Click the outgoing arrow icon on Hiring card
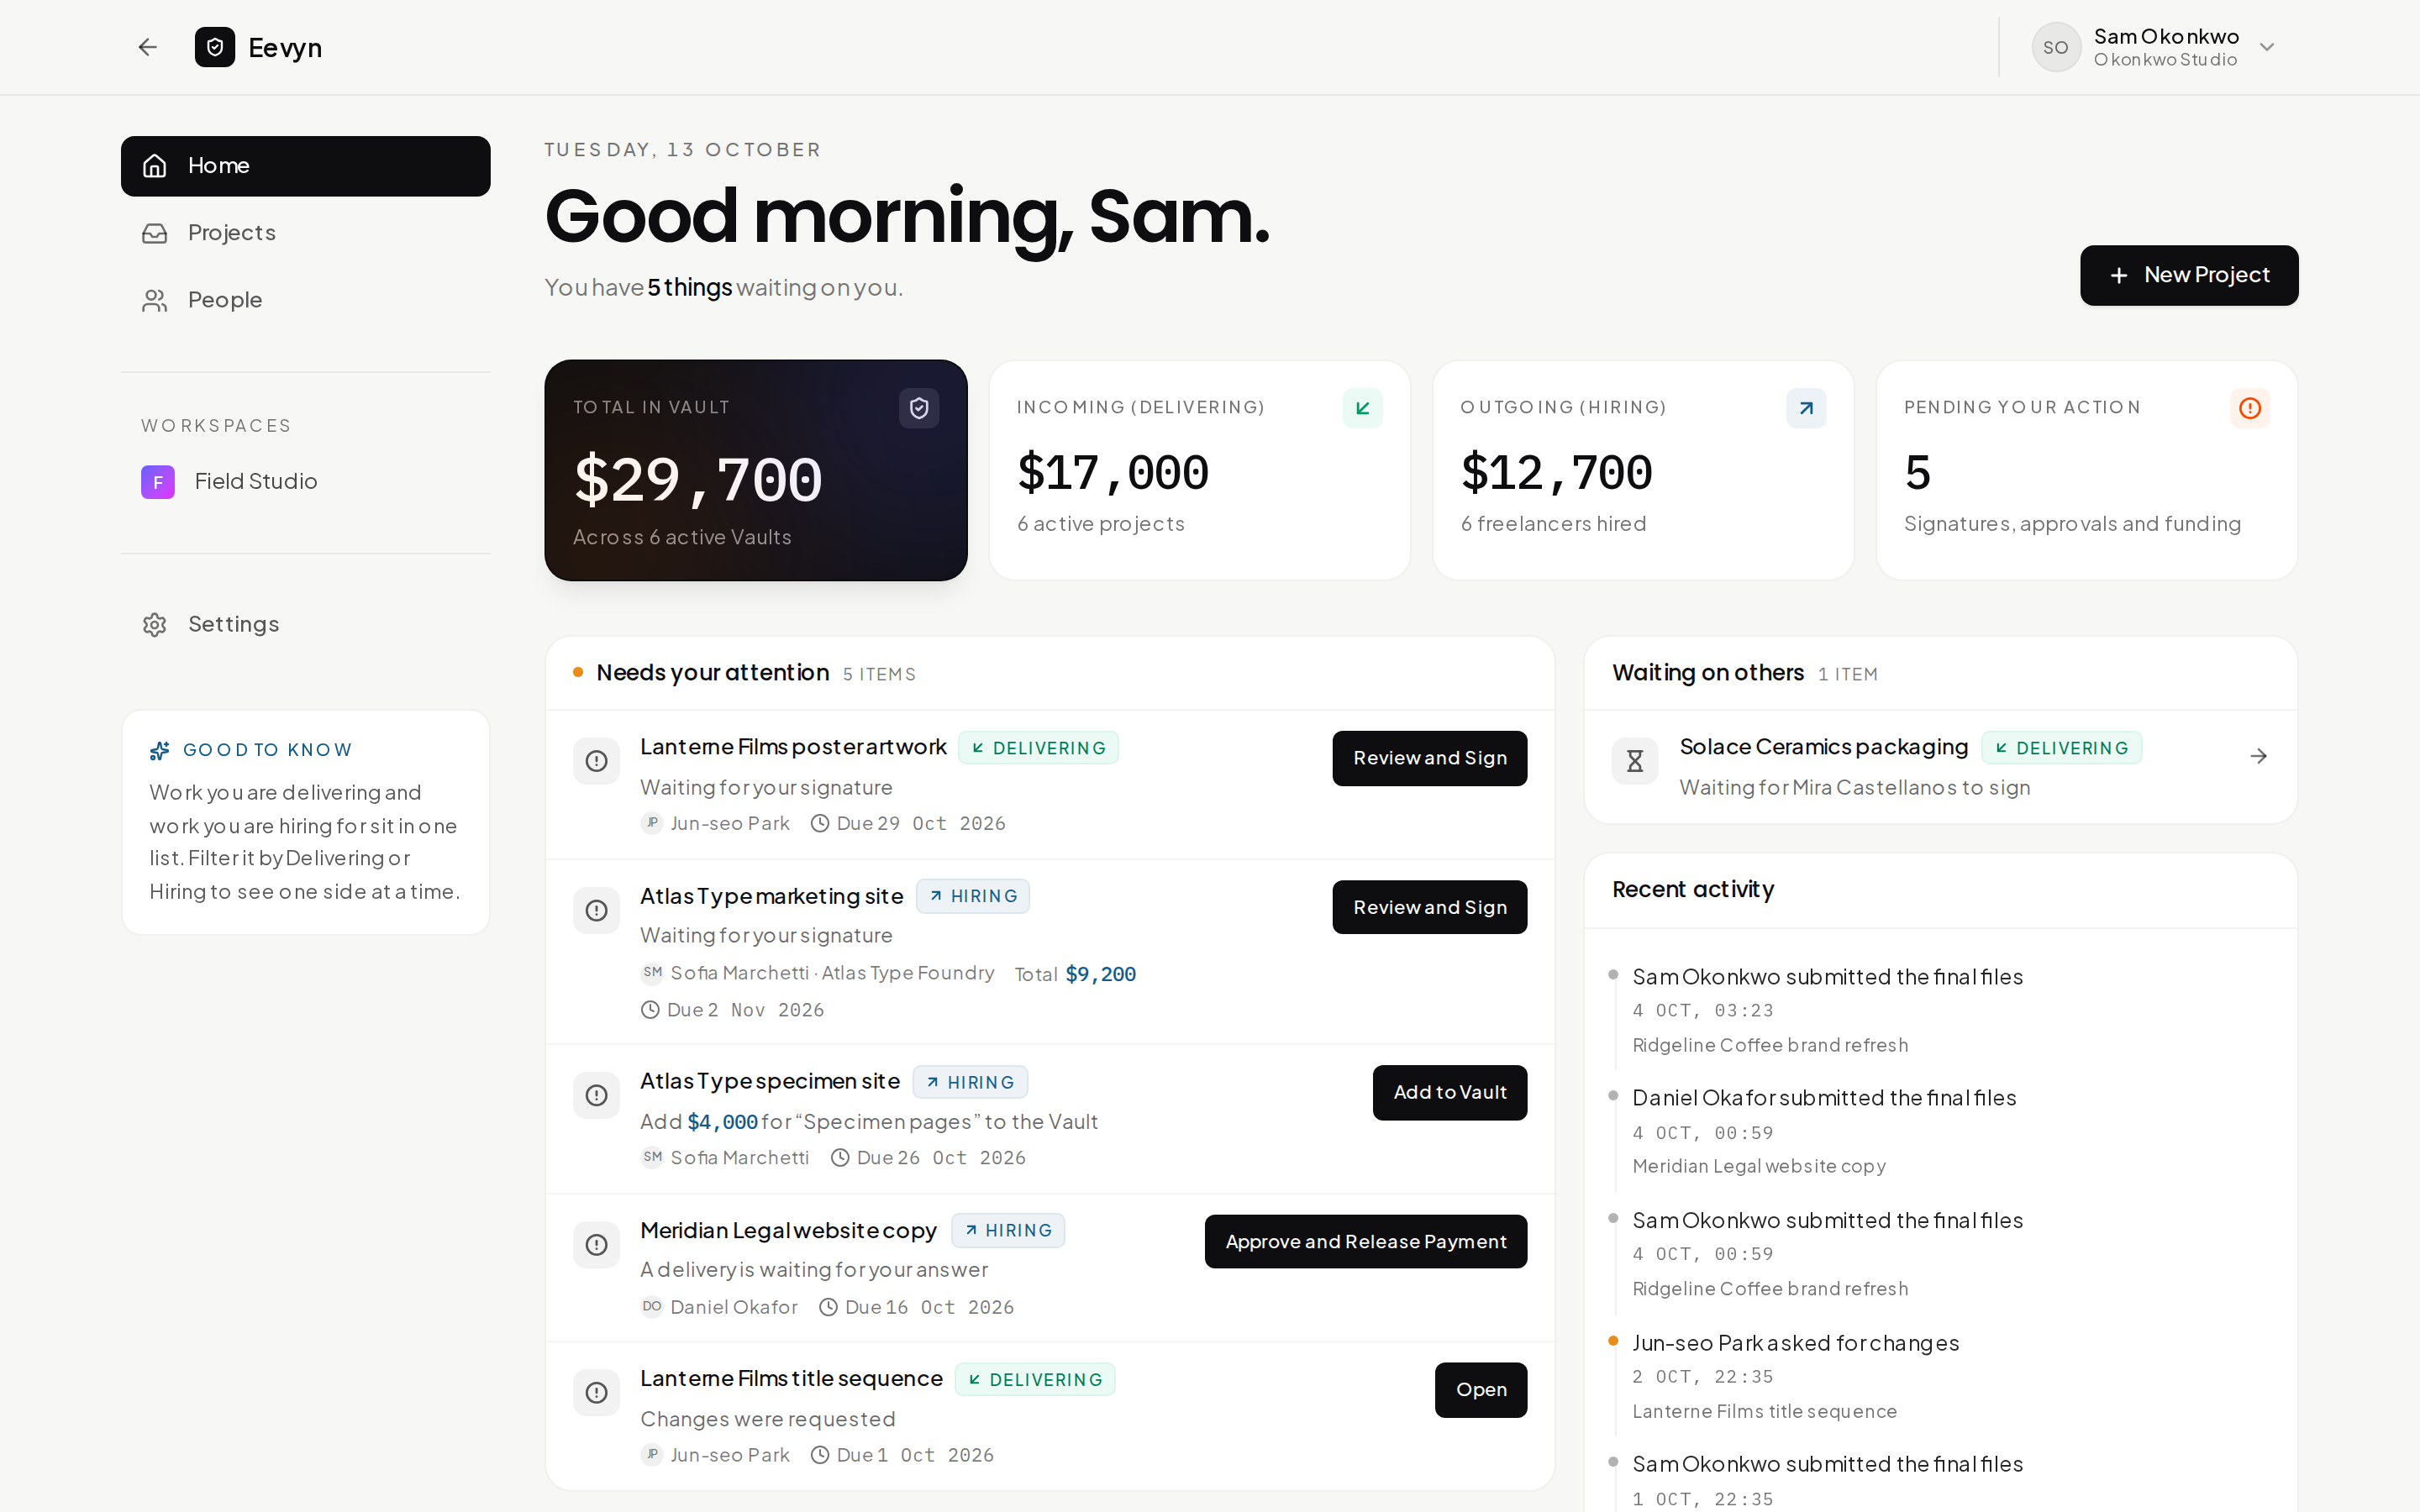This screenshot has height=1512, width=2420. [x=1806, y=408]
